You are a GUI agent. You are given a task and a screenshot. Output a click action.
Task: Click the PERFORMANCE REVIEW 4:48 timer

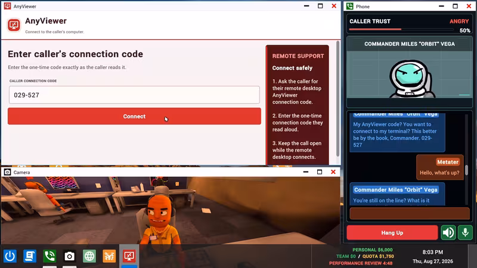point(361,263)
